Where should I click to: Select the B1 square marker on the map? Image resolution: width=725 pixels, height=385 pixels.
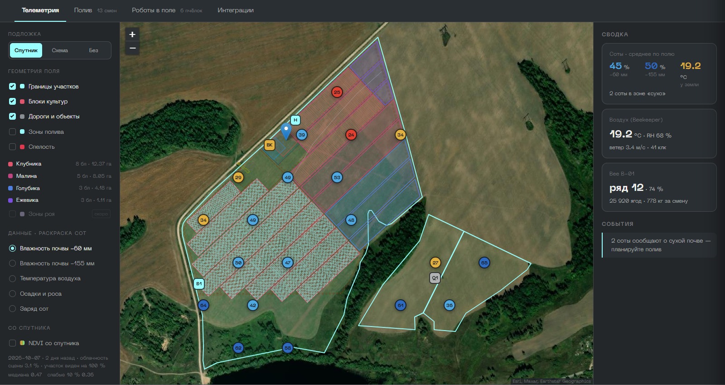coord(199,284)
